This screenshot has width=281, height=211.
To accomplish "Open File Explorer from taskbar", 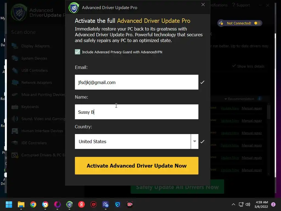I will pyautogui.click(x=21, y=204).
